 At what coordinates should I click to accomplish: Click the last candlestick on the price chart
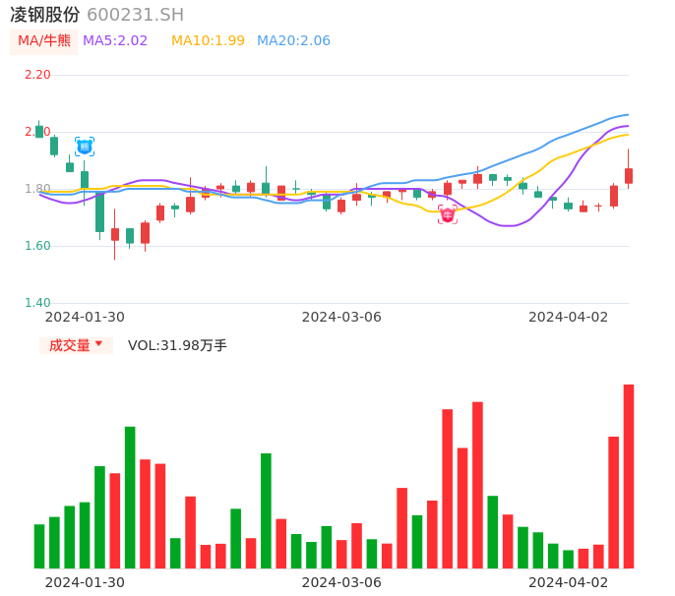tap(629, 175)
